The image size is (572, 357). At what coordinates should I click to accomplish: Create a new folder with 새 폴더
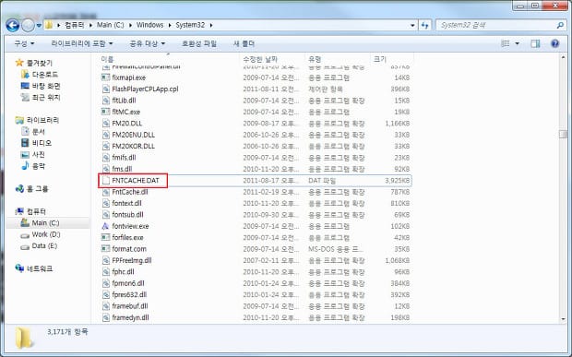coord(244,43)
